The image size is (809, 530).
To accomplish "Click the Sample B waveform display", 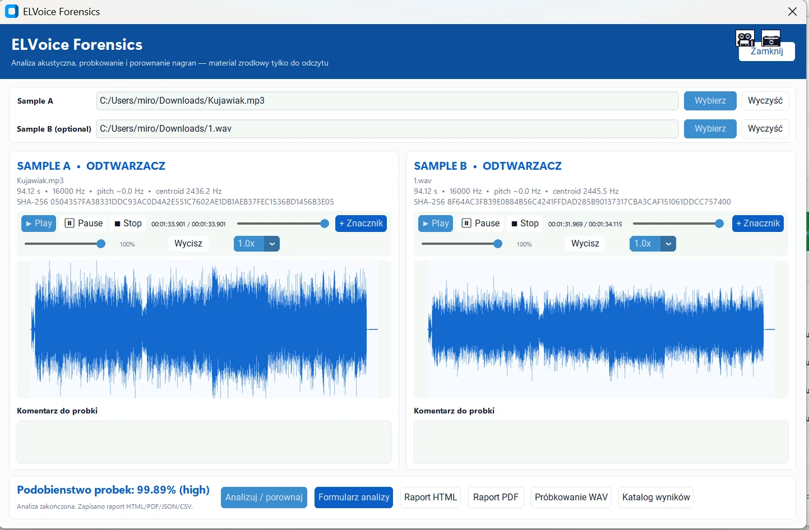I will (601, 329).
